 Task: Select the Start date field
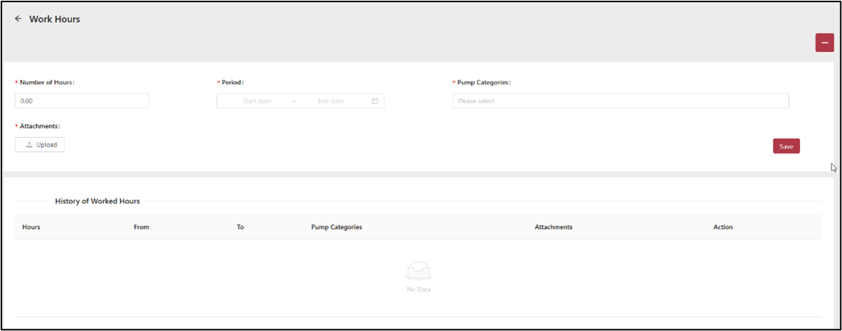(x=256, y=101)
